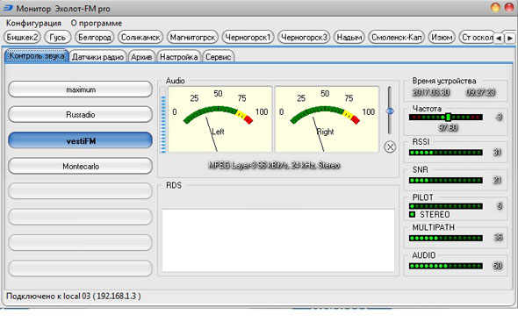The width and height of the screenshot is (518, 322).
Task: Choose the maximum station button
Action: tap(80, 89)
